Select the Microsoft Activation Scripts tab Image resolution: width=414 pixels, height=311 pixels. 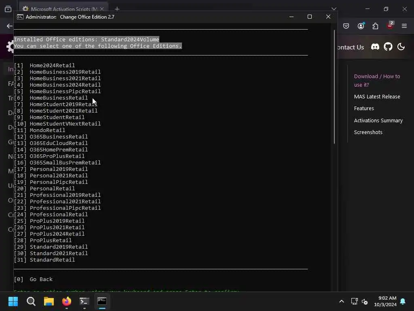click(63, 9)
